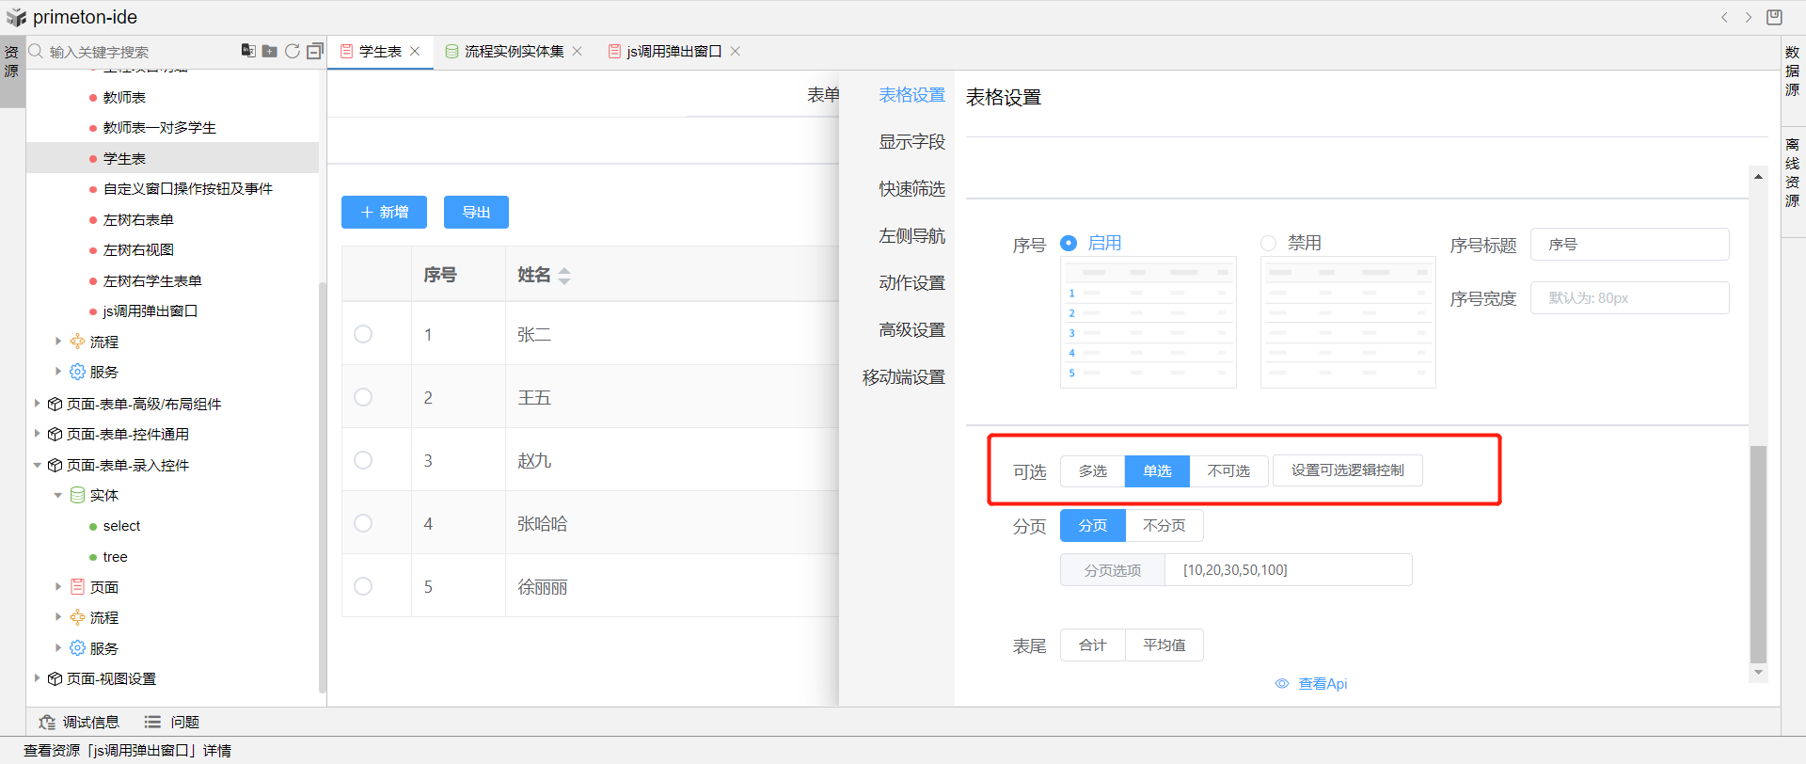Refresh the resource tree
Viewport: 1806px width, 764px height.
coord(293,51)
